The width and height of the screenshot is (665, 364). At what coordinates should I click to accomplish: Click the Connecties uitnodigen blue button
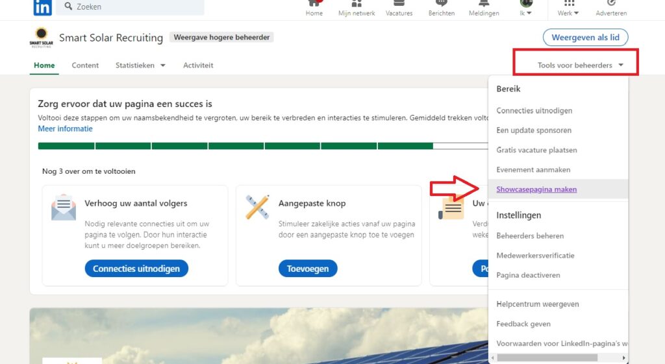tap(136, 269)
